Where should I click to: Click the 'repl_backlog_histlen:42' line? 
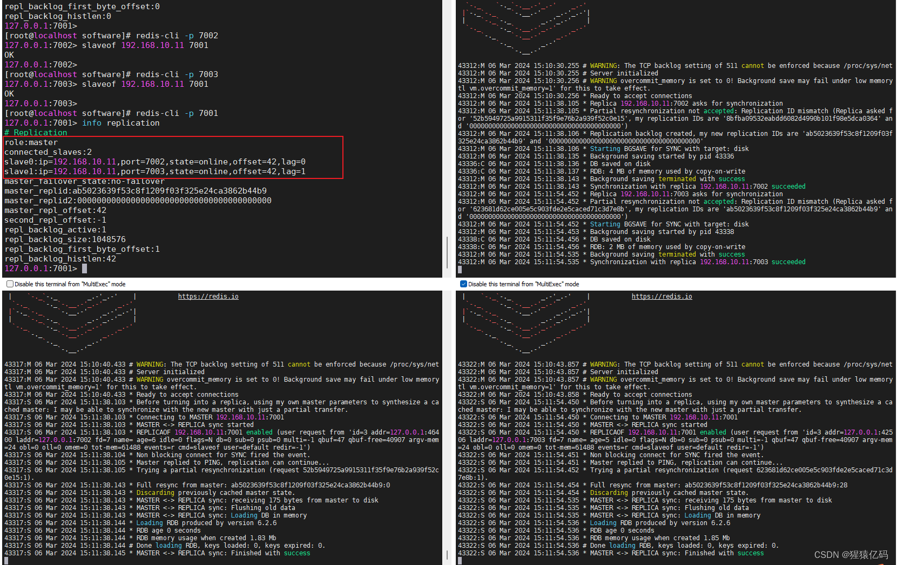click(x=60, y=259)
